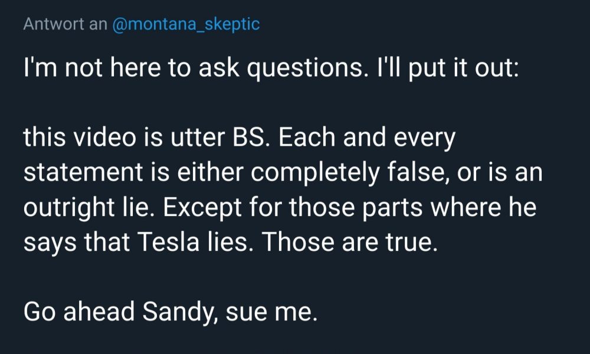The image size is (590, 354).
Task: Click the words 'Go ahead Sandy,'
Action: [x=120, y=312]
